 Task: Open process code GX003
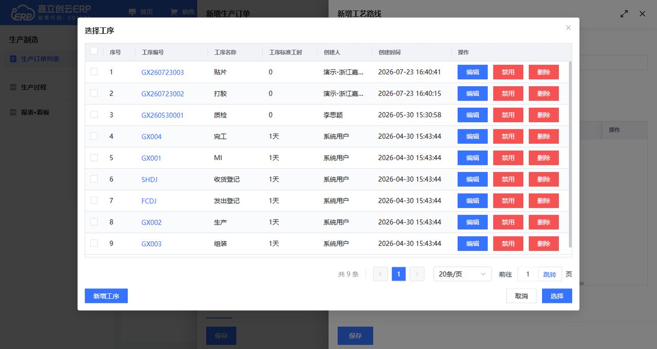point(151,244)
